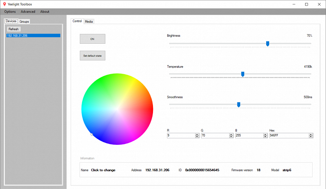Image resolution: width=326 pixels, height=189 pixels.
Task: Click the B value input field
Action: point(249,135)
